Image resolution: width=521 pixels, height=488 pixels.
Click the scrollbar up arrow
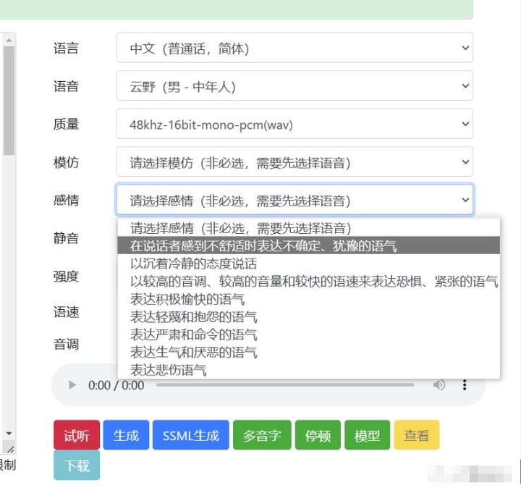point(9,41)
